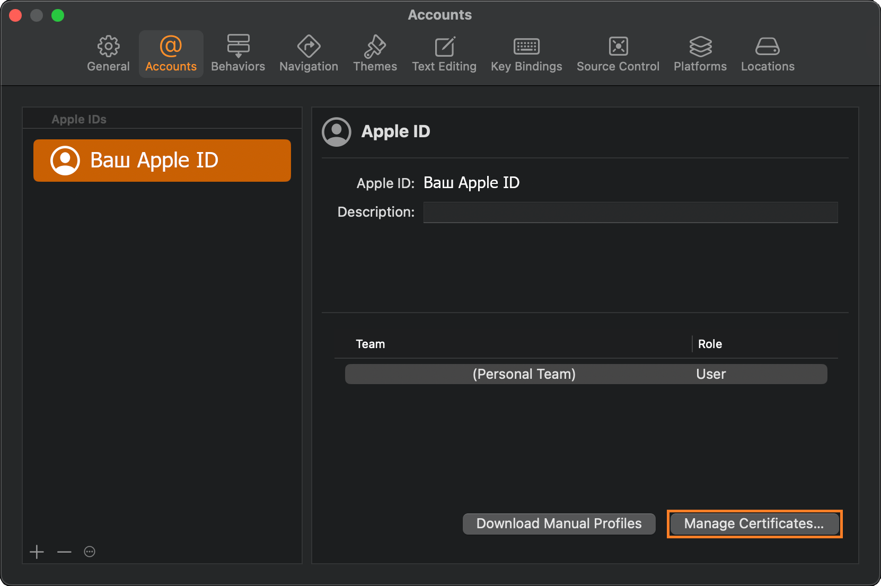Click the Description text field

630,212
